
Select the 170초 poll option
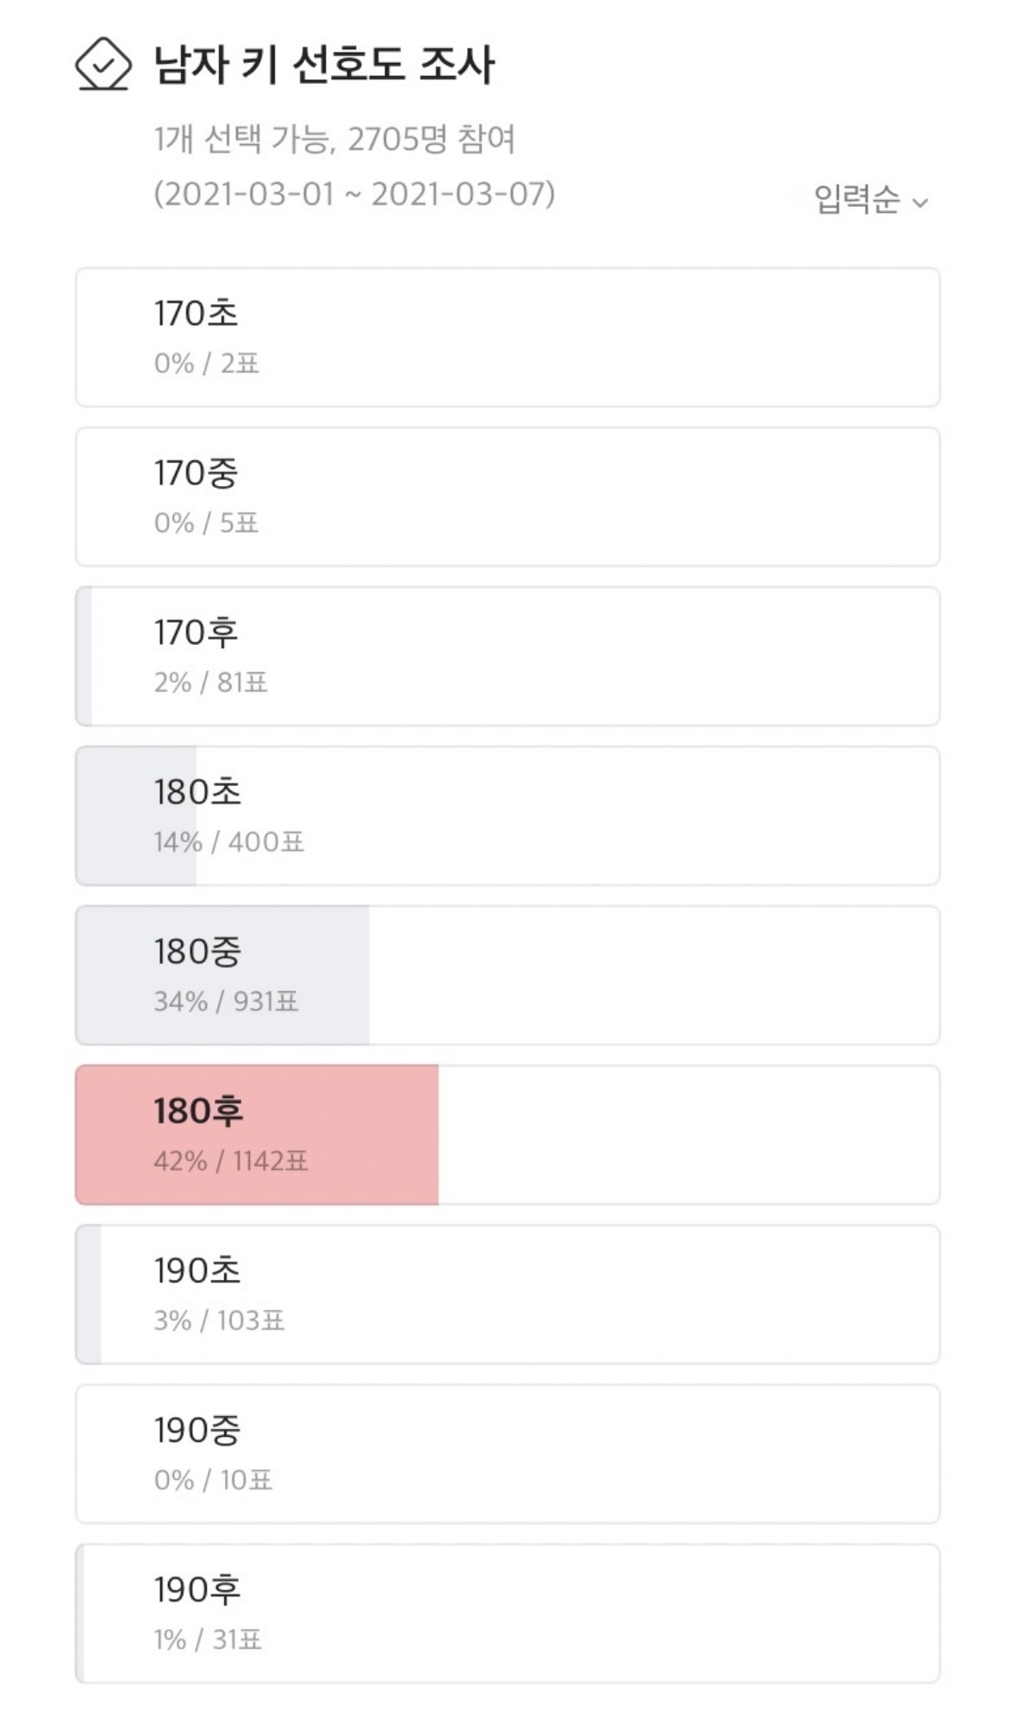pyautogui.click(x=507, y=337)
